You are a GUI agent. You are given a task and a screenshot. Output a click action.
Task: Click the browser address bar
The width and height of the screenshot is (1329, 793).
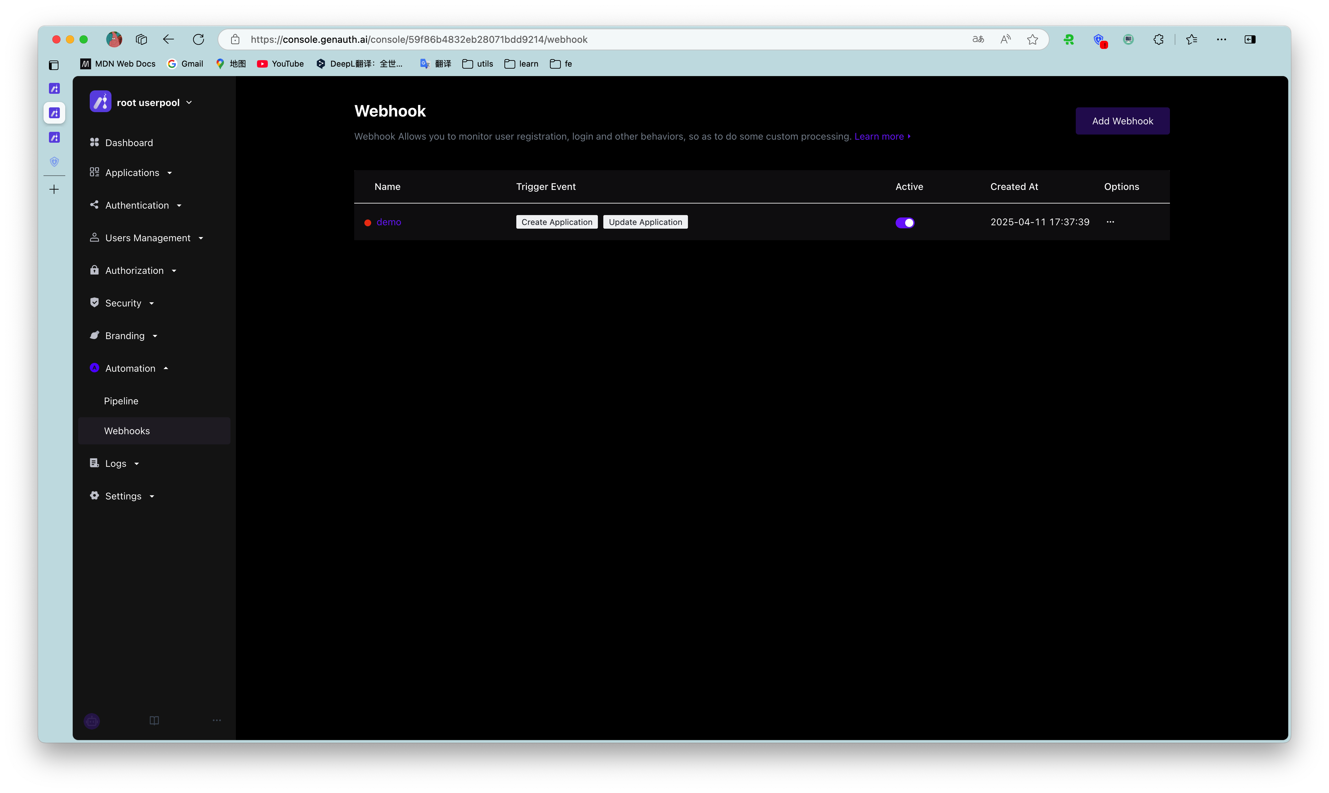click(x=588, y=39)
